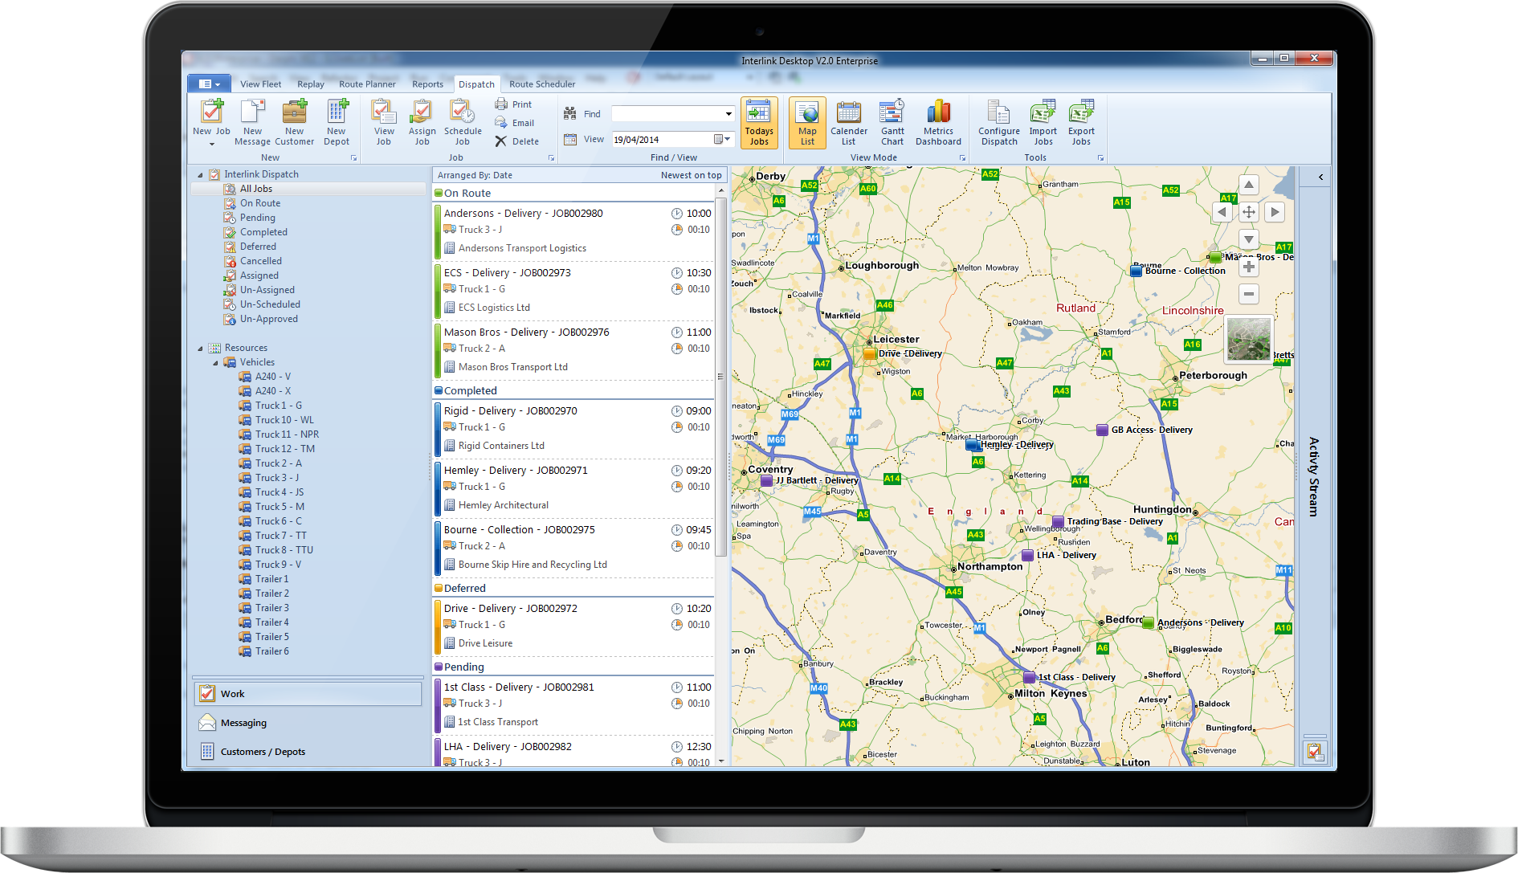
Task: Collapse the Vehicles tree node
Action: [215, 363]
